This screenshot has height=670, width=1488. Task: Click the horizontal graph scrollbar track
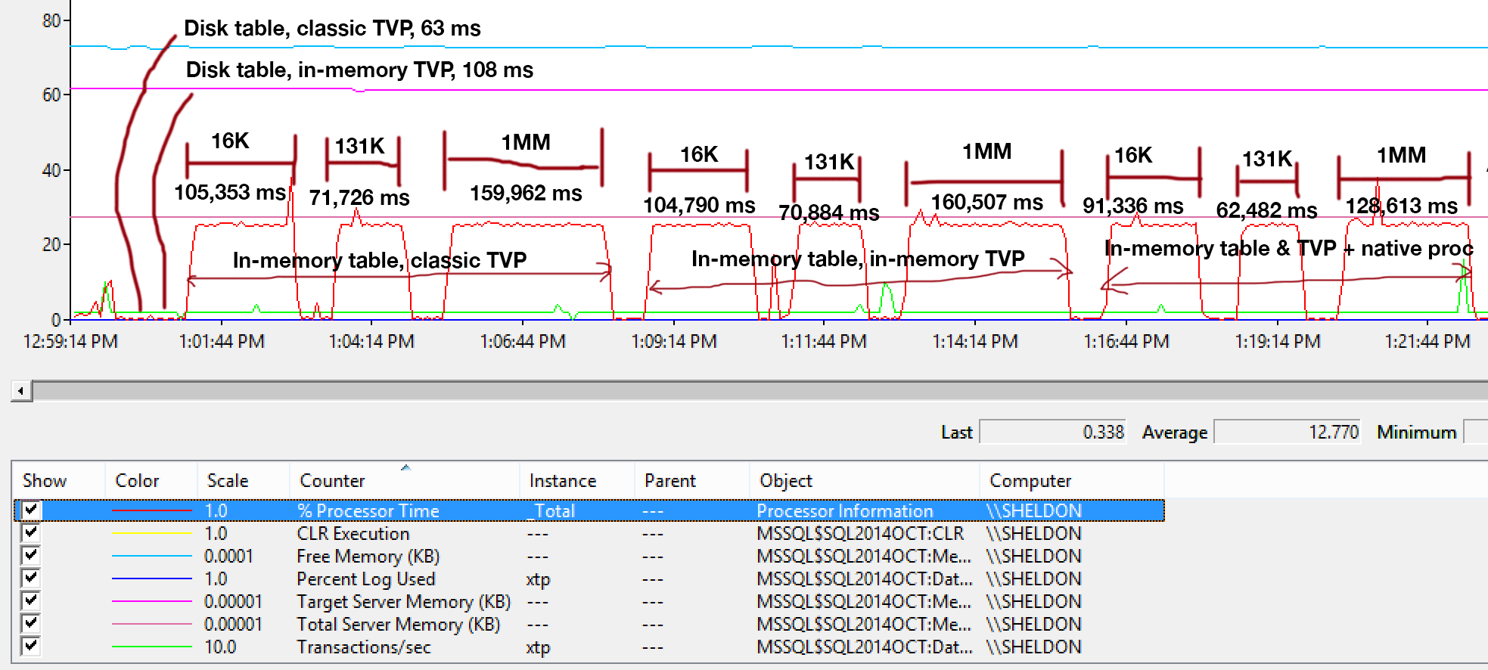coord(756,391)
